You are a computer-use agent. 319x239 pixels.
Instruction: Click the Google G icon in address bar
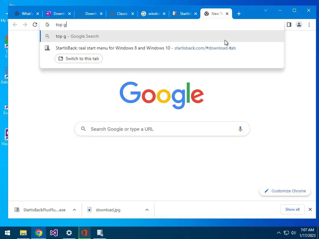click(47, 25)
